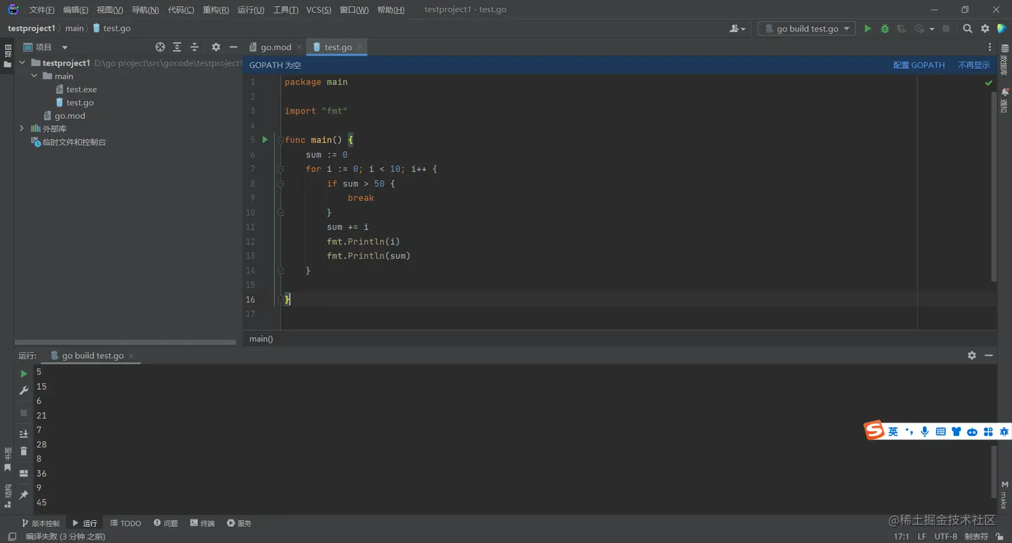Open the VCS menu
The width and height of the screenshot is (1012, 543).
point(319,10)
